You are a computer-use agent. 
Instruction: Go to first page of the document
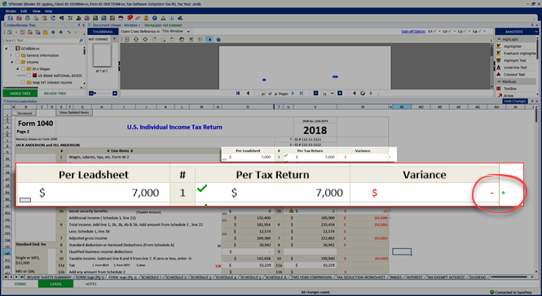238,94
